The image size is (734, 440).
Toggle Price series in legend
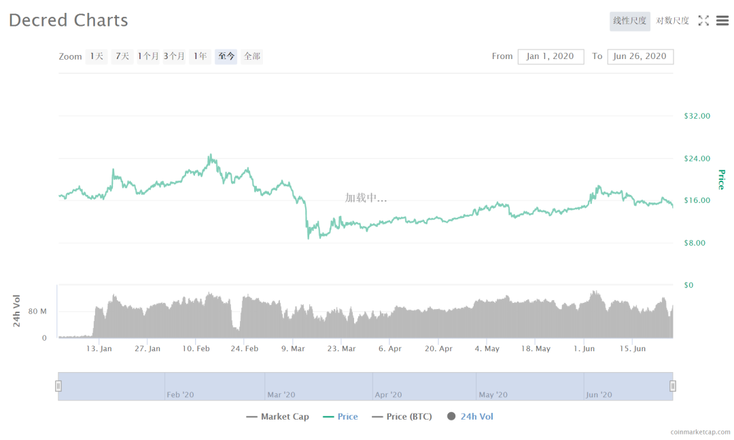[x=340, y=417]
